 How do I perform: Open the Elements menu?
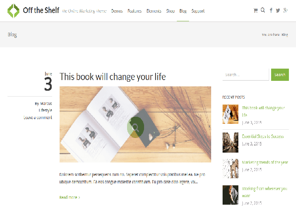click(x=154, y=11)
